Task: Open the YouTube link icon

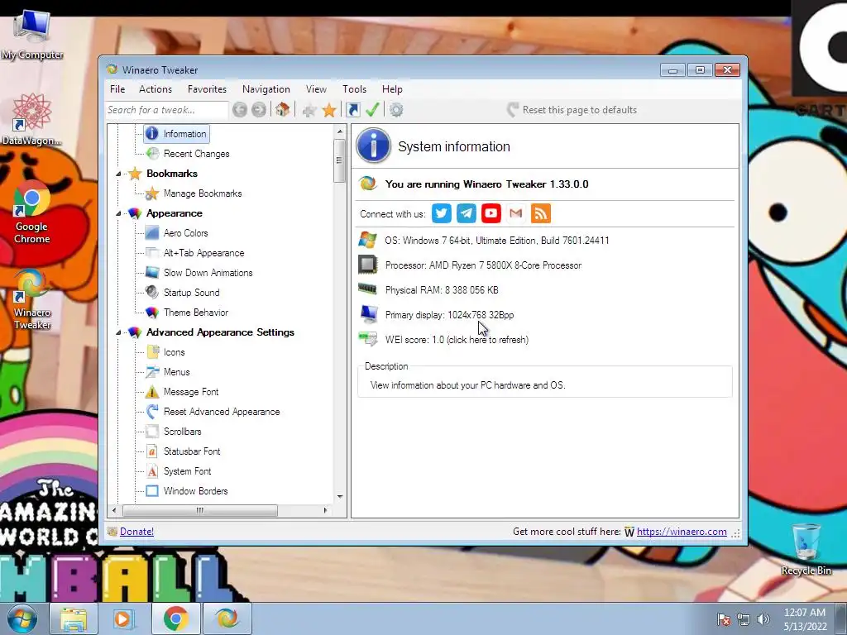Action: 491,213
